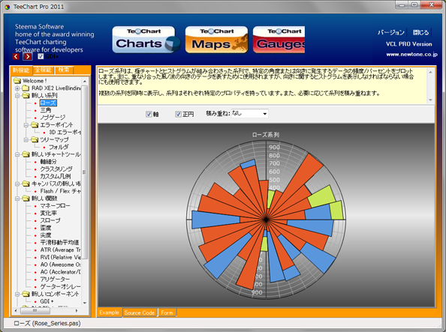Expand the RAD XE2 LiveBinding node
The image size is (446, 332).
tap(17, 88)
